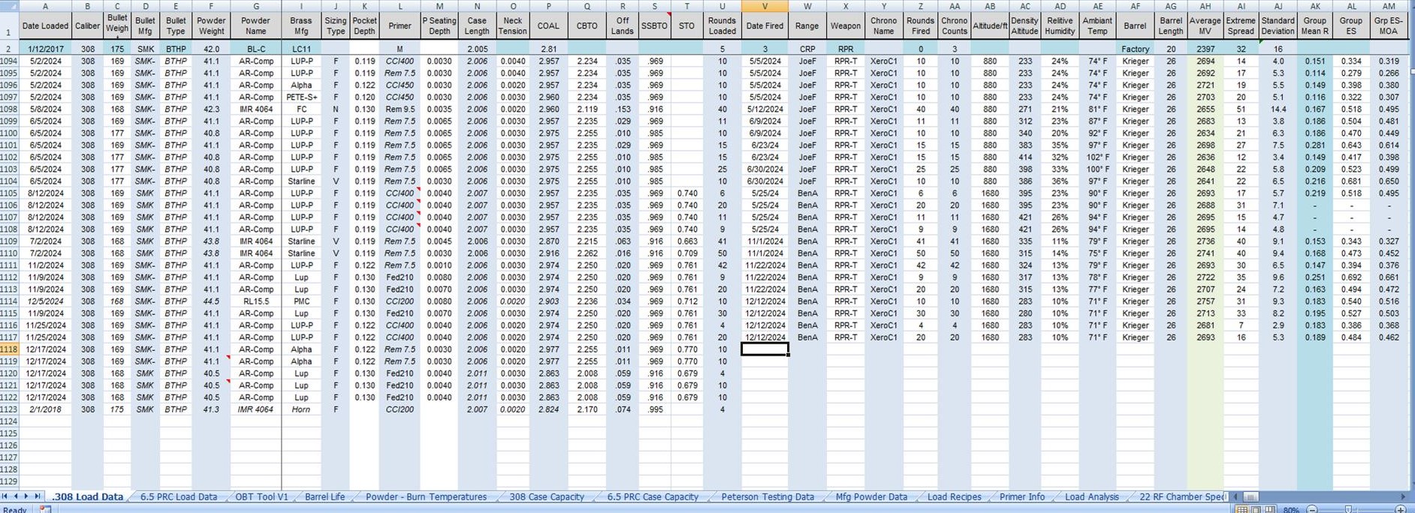Screen dimensions: 1415x513
Task: Click the Date Fired header cell
Action: tap(765, 25)
